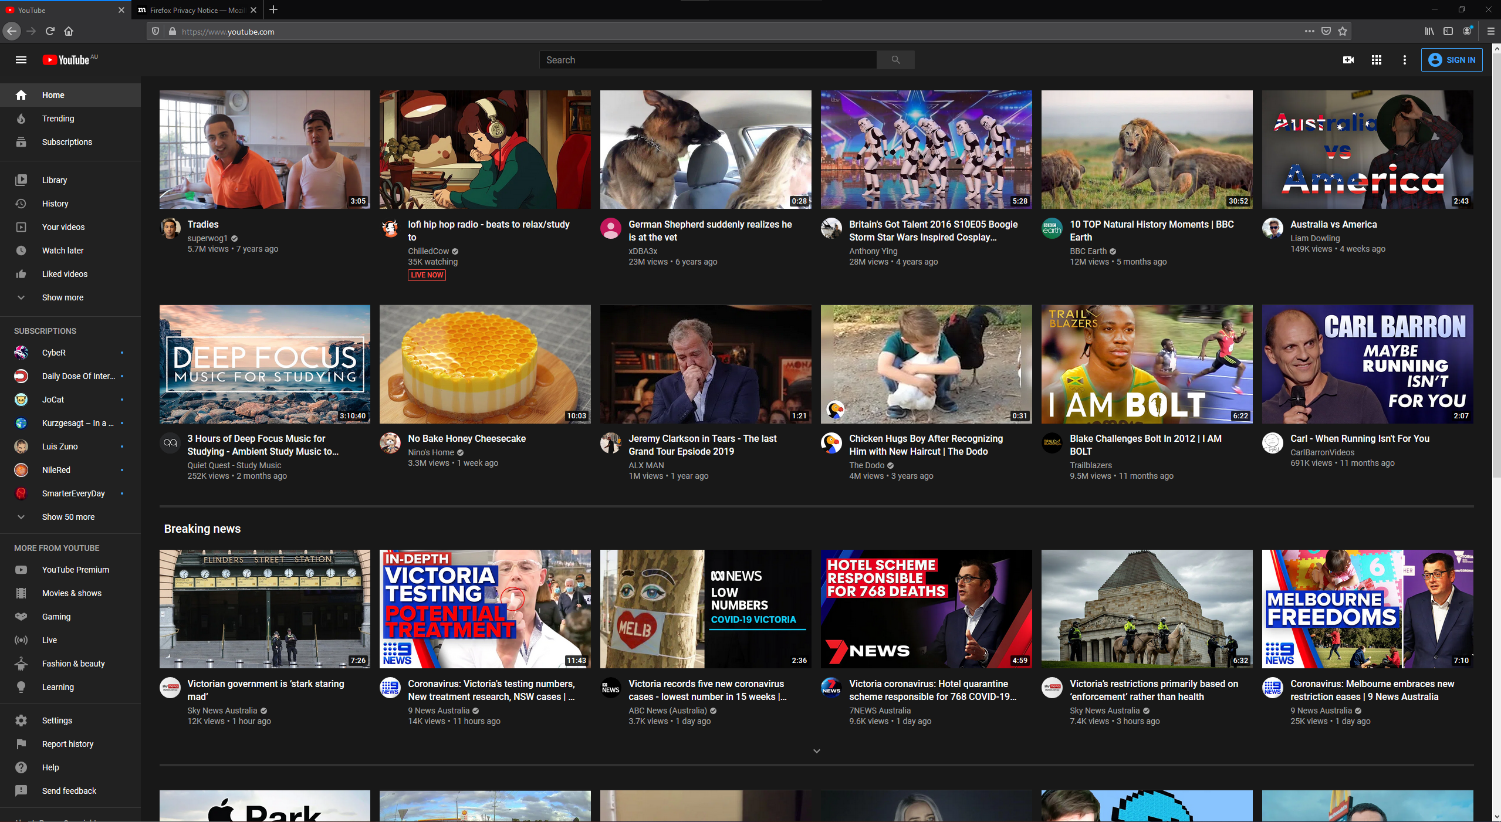Click the Sky News avatar beside 'stark staring mad'
Image resolution: width=1501 pixels, height=822 pixels.
pos(170,688)
